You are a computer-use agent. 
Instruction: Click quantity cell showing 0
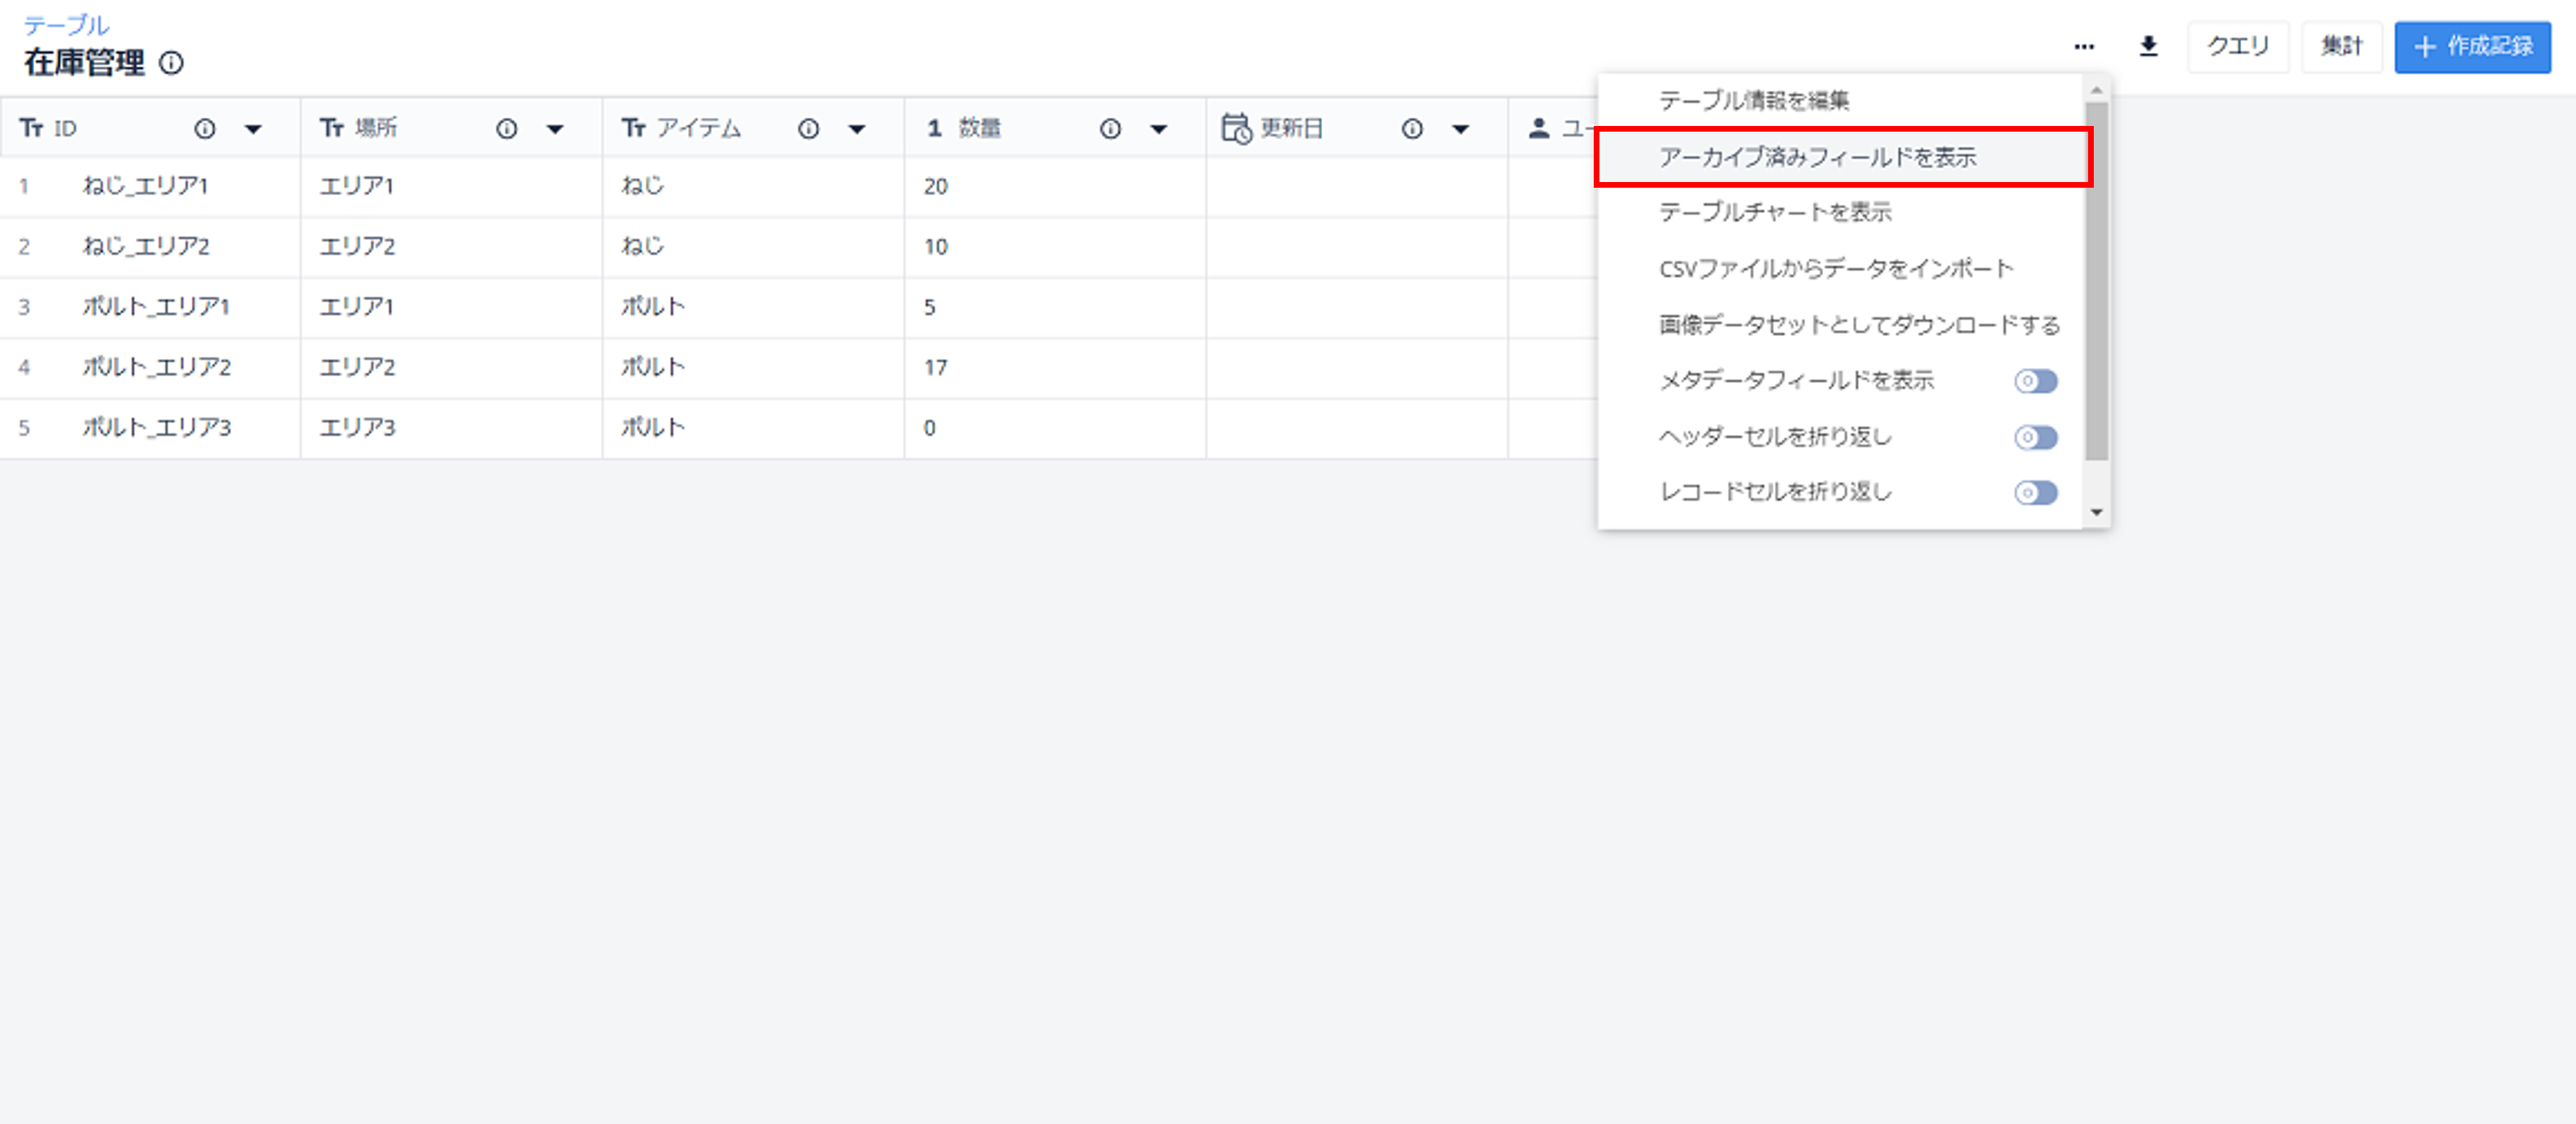click(x=1055, y=427)
